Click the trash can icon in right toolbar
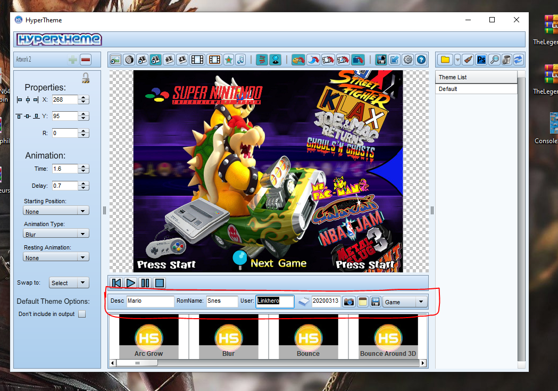The image size is (558, 391). (506, 60)
